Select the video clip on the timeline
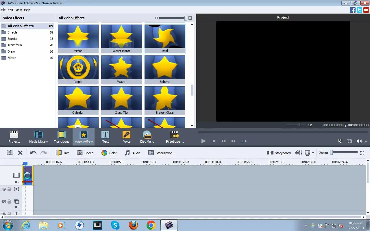The image size is (370, 231). [x=28, y=175]
